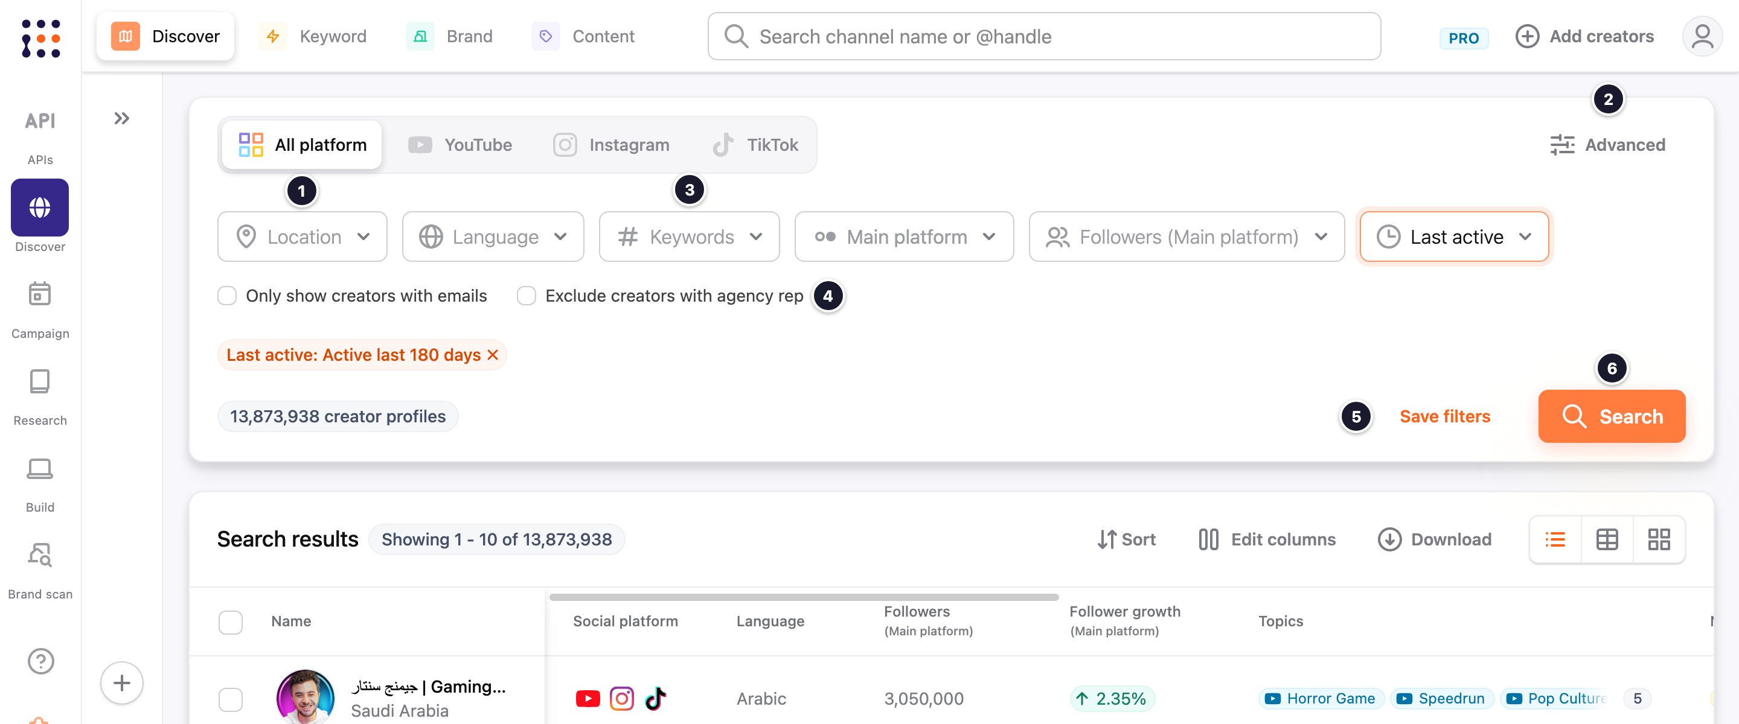The width and height of the screenshot is (1739, 724).
Task: Open the Build laptop sidebar icon
Action: click(40, 468)
